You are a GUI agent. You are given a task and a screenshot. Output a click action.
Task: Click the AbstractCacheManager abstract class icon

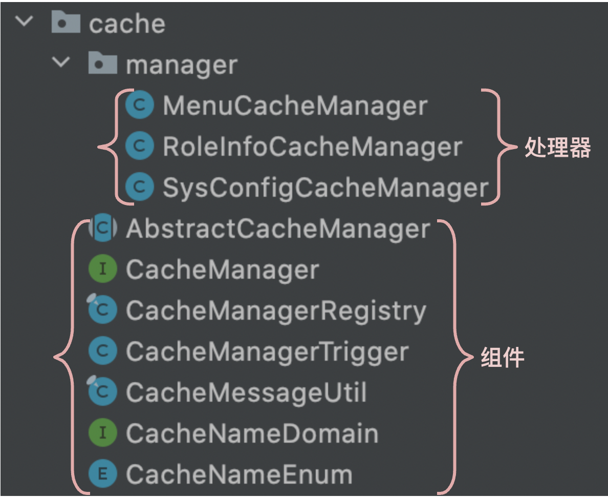[x=102, y=229]
